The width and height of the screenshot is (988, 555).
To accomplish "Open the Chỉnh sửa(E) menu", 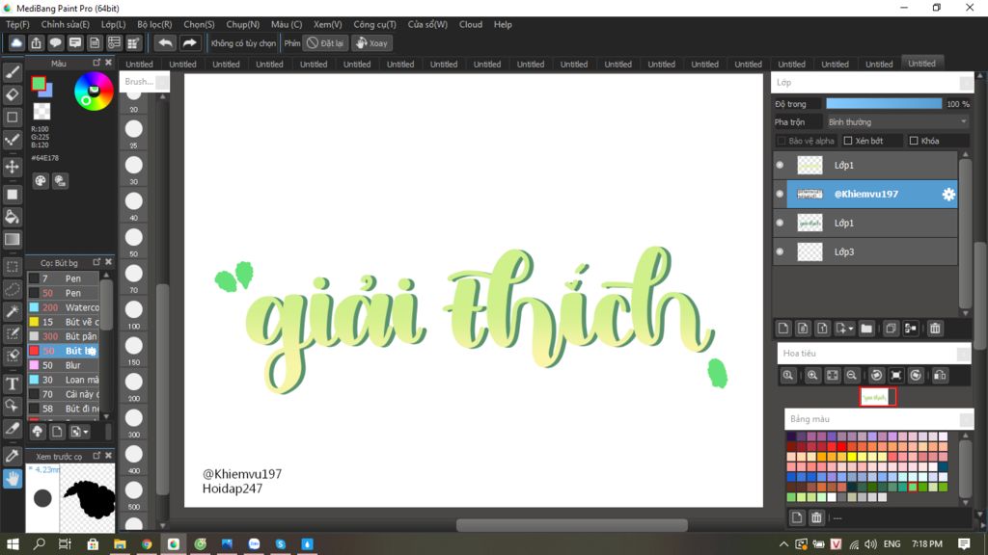I will pyautogui.click(x=66, y=24).
